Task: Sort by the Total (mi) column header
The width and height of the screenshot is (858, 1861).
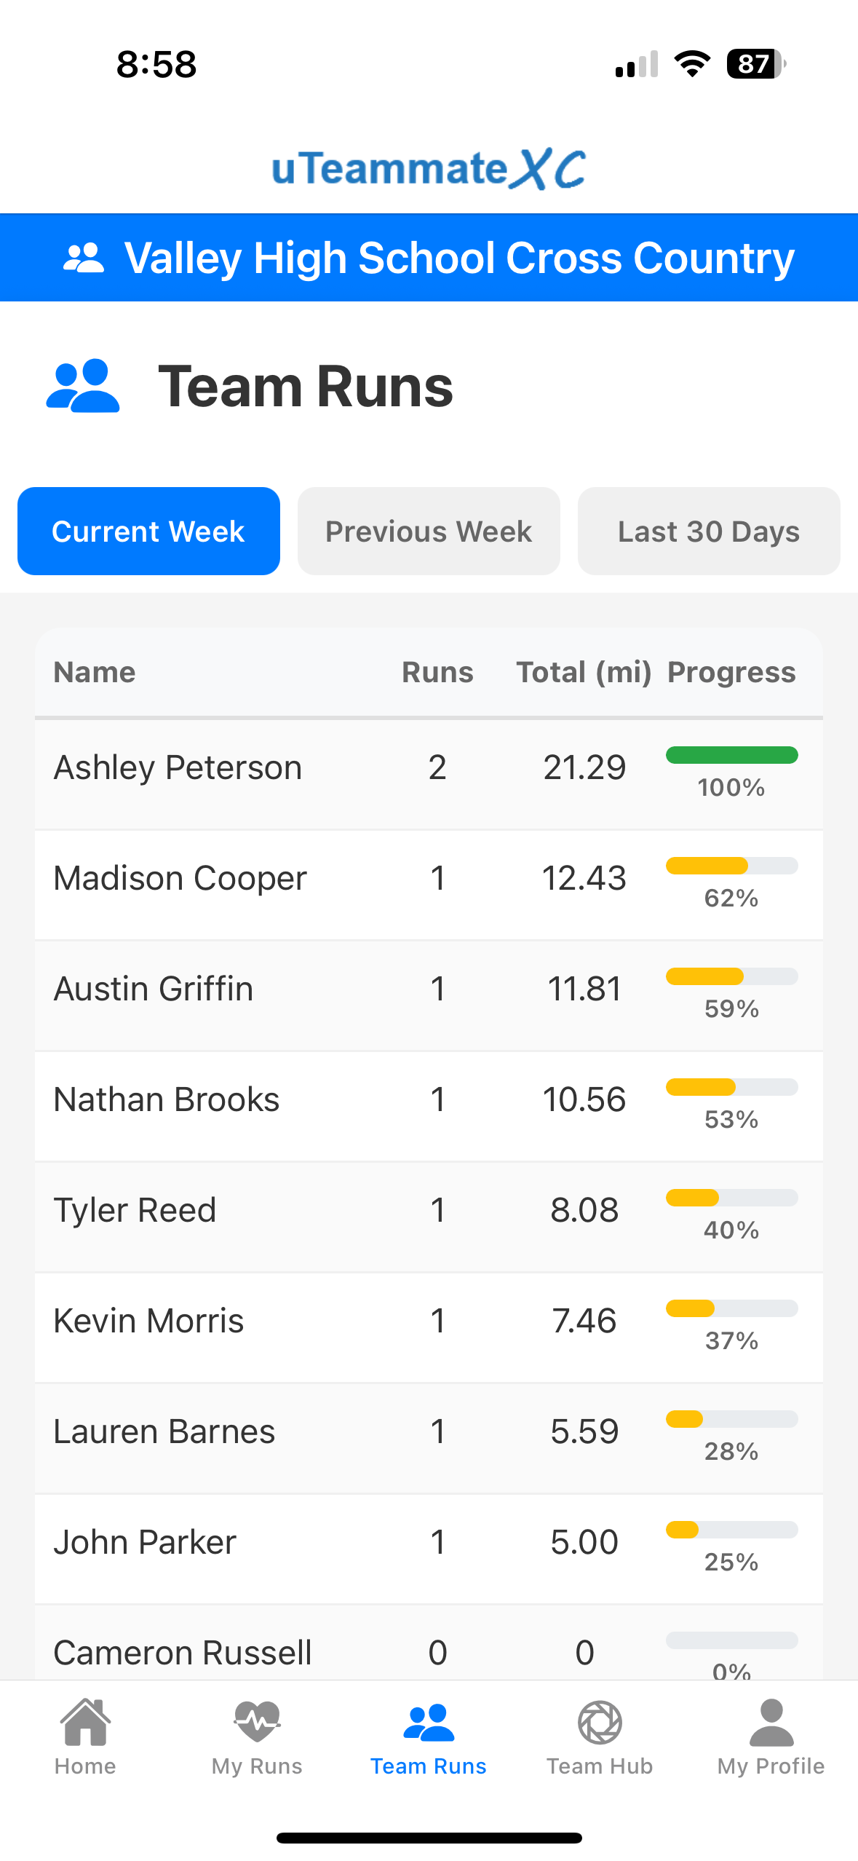Action: tap(584, 673)
